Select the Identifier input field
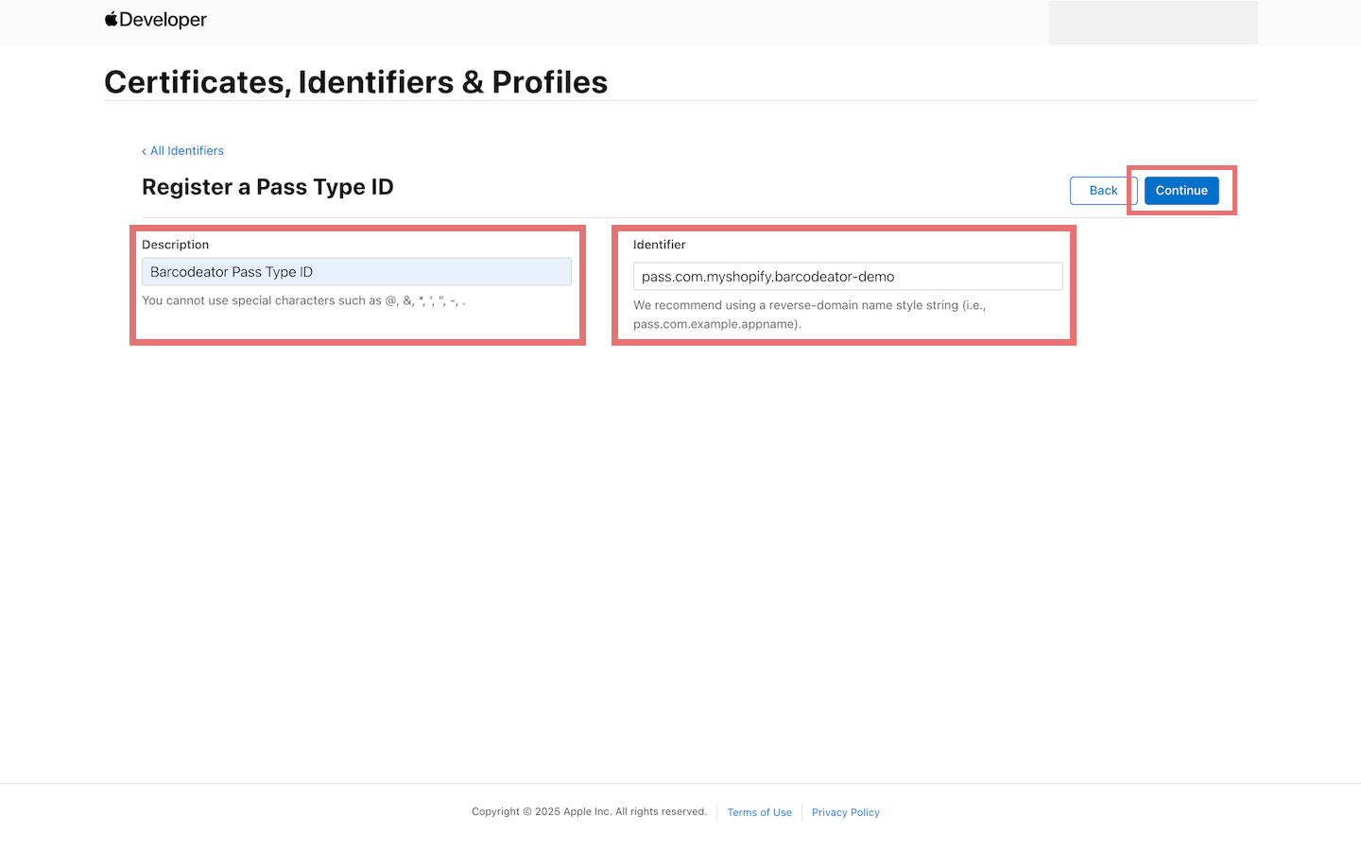The width and height of the screenshot is (1361, 850). click(848, 276)
